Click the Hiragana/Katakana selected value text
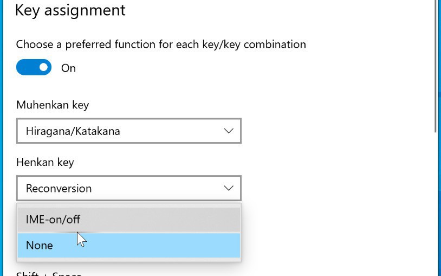This screenshot has width=441, height=276. click(x=73, y=131)
